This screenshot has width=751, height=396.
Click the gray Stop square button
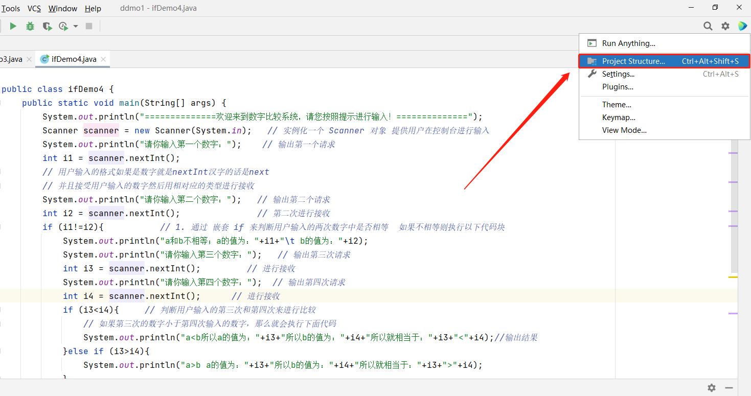coord(89,26)
